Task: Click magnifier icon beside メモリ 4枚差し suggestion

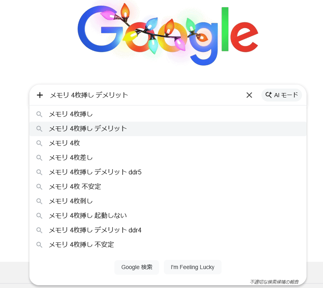Action: (x=39, y=158)
